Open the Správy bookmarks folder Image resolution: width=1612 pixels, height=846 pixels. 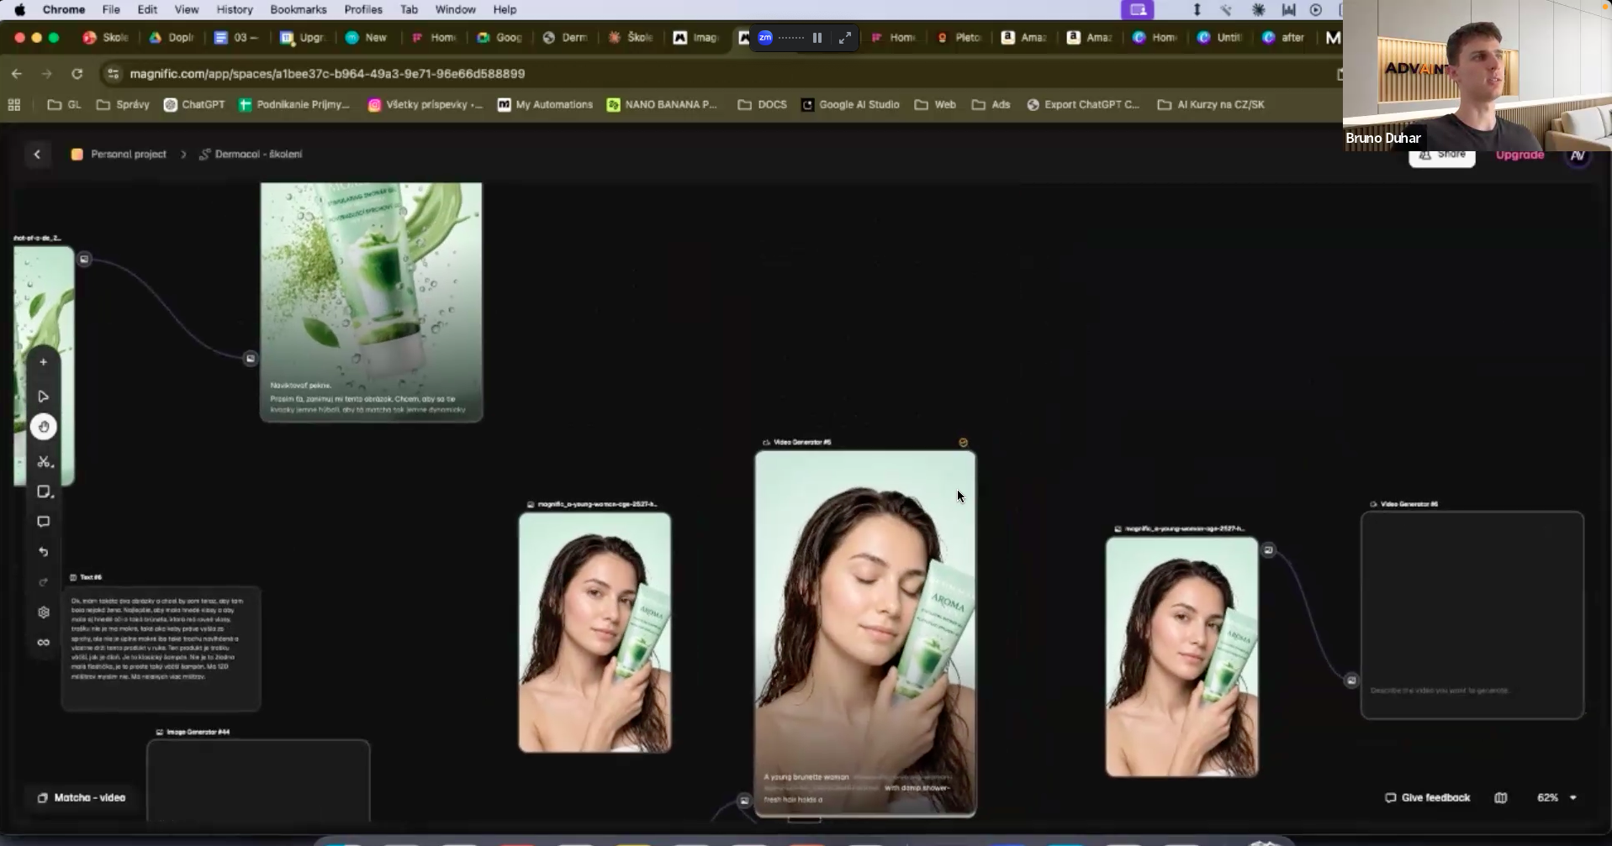pos(123,105)
